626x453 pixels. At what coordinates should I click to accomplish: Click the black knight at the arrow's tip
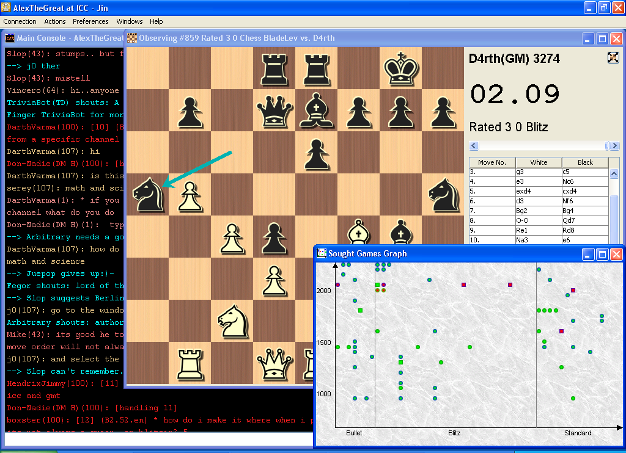click(147, 194)
